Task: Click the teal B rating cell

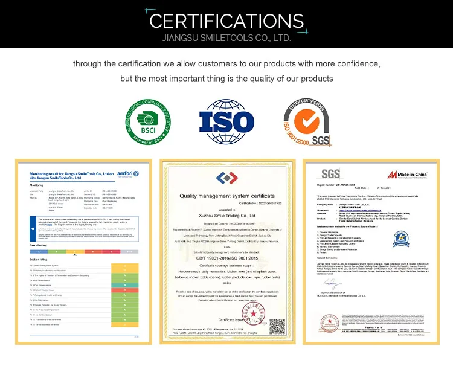Action: click(125, 285)
